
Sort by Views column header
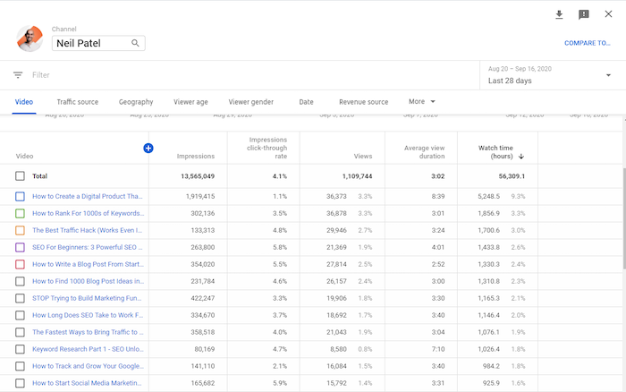[x=363, y=157]
